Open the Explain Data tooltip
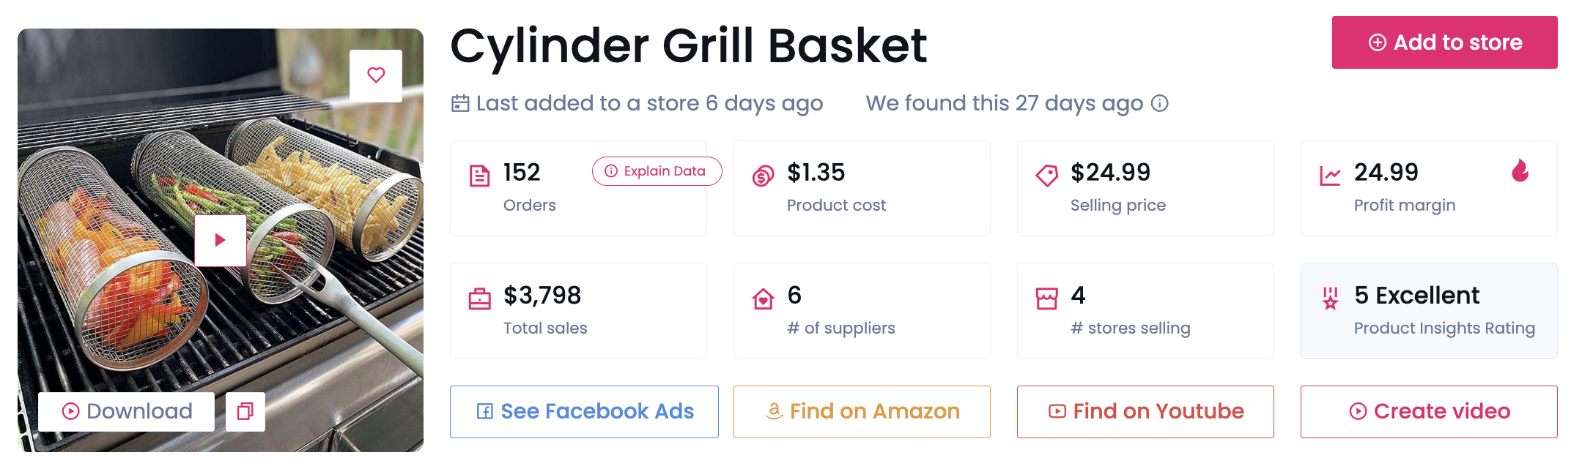Viewport: 1571px width, 458px height. coord(657,171)
